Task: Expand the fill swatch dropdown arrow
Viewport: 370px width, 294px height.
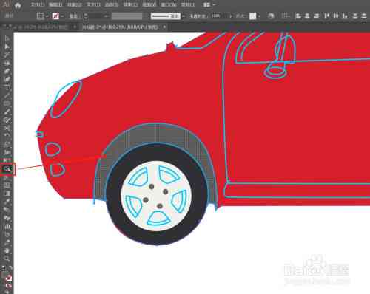Action: click(x=47, y=16)
